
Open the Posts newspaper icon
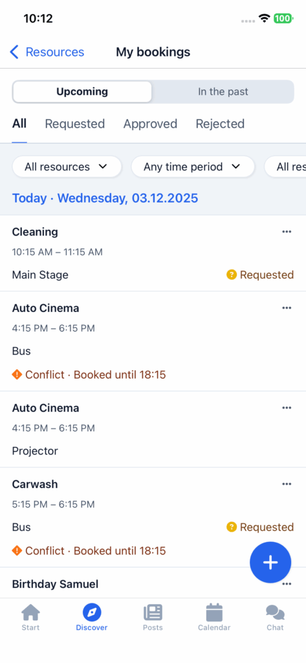153,612
